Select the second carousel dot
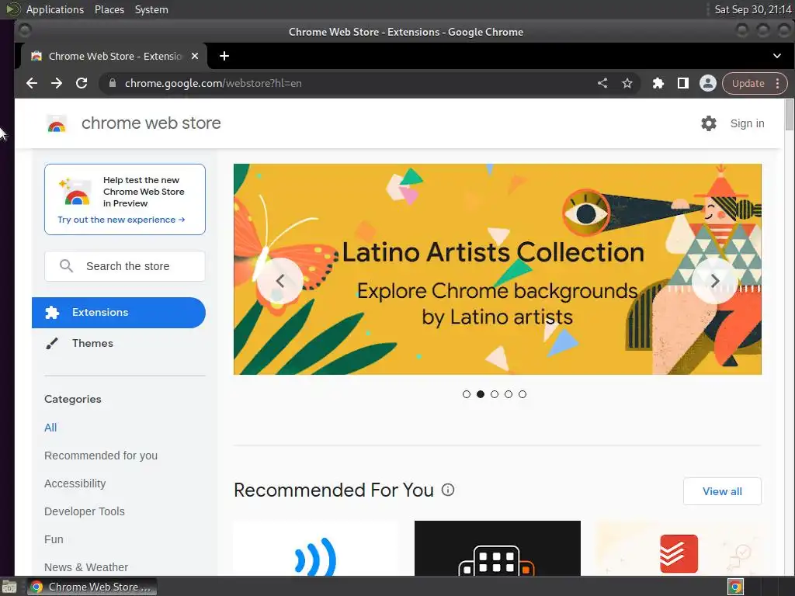The image size is (795, 596). [x=480, y=394]
